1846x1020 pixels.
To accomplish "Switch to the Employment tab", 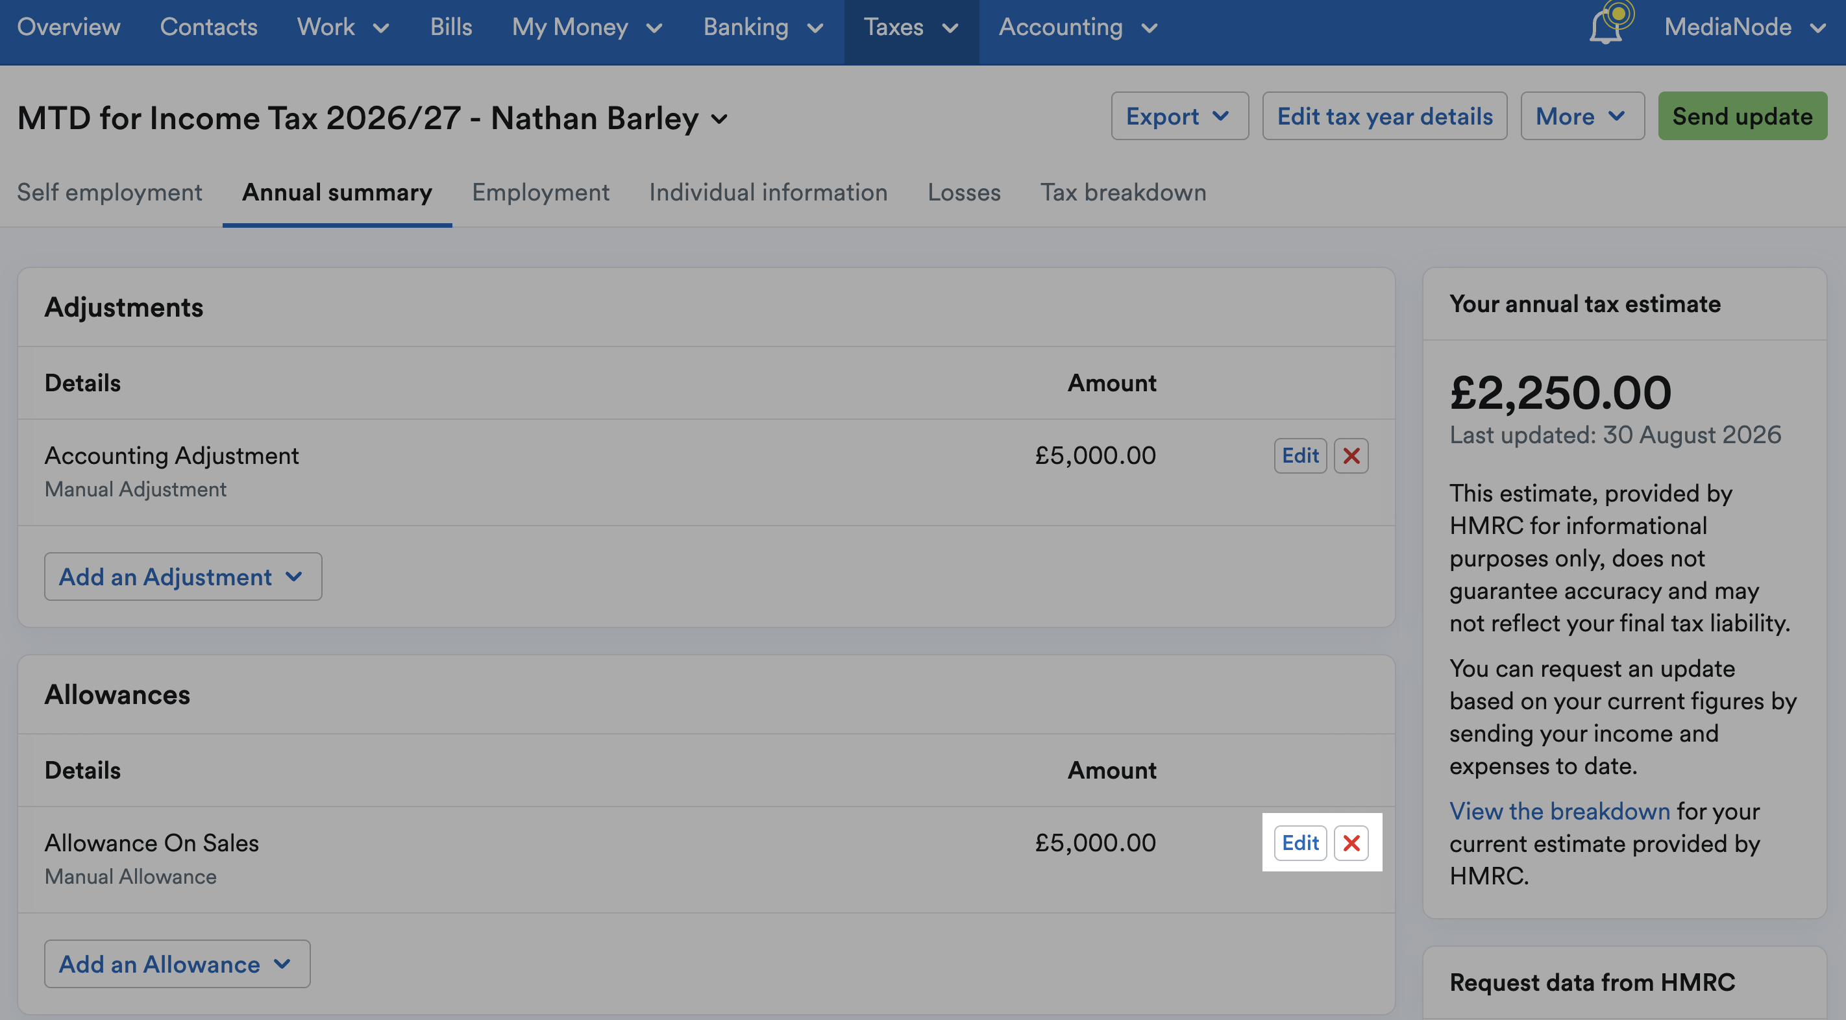I will pos(540,192).
